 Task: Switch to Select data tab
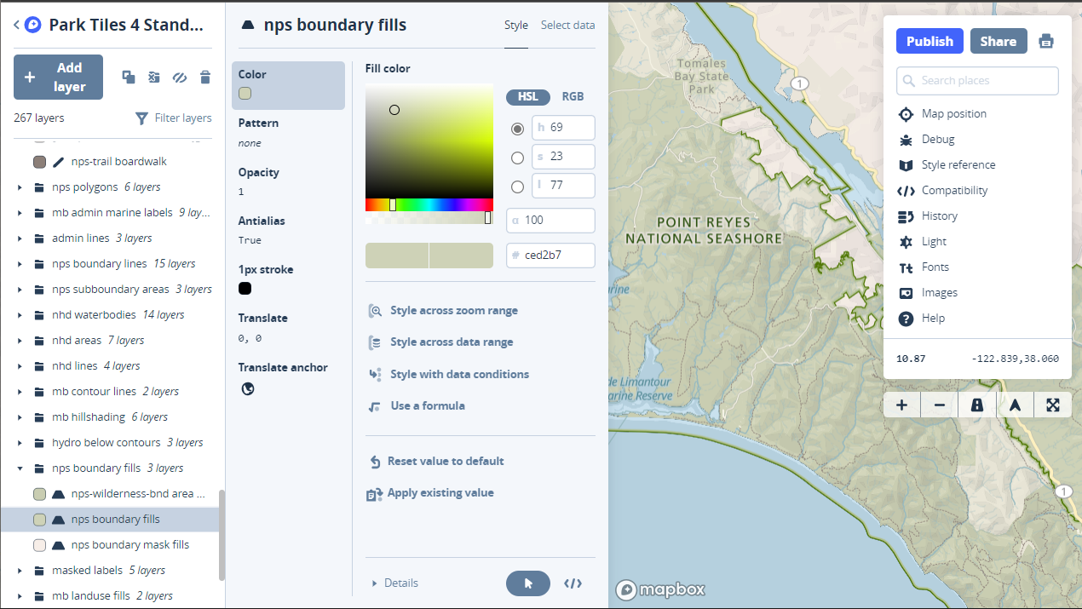click(x=568, y=26)
